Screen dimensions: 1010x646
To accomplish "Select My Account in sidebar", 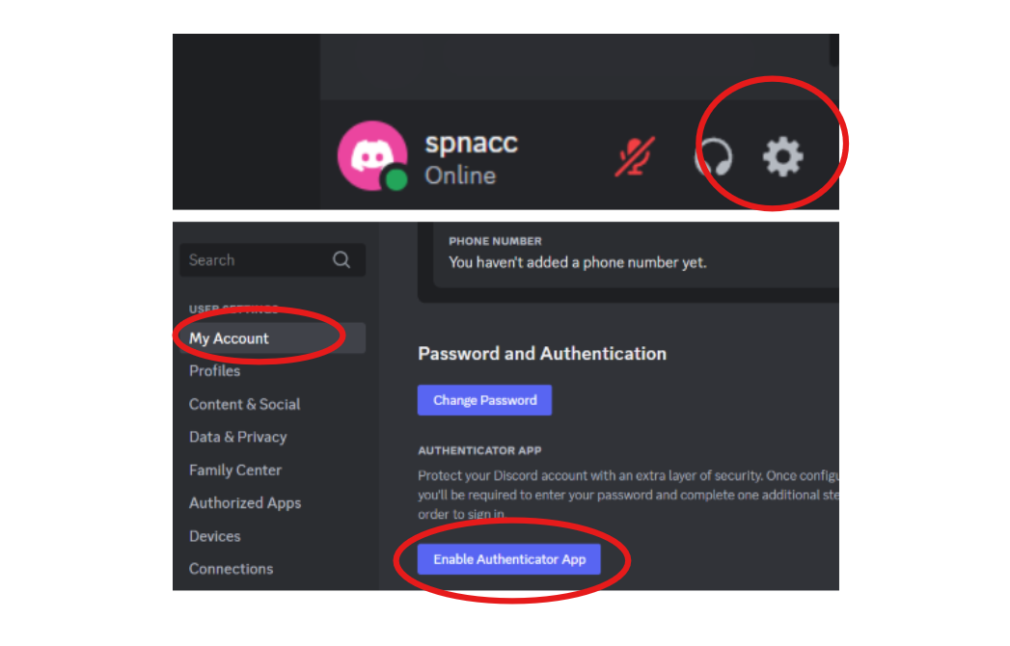I will click(272, 338).
